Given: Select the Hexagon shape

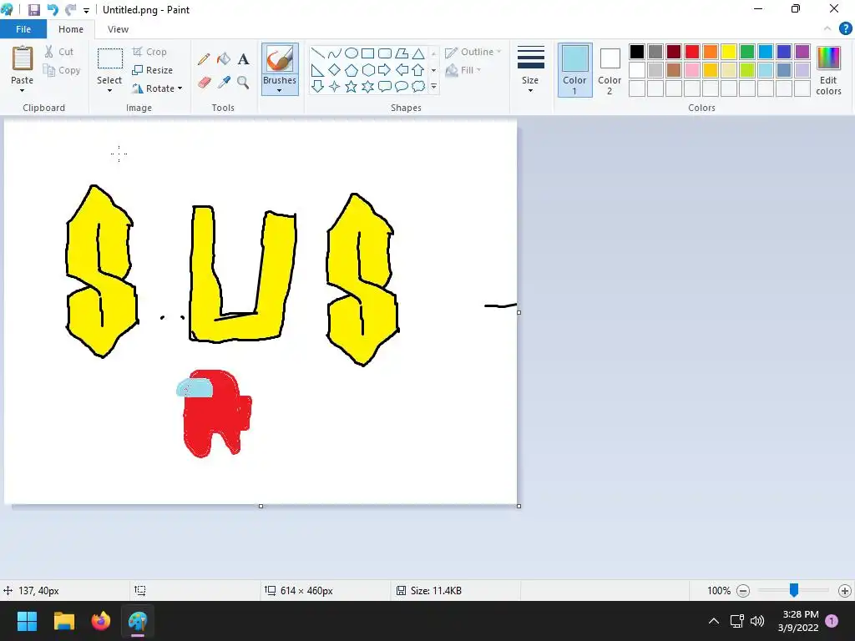Looking at the screenshot, I should [x=368, y=70].
